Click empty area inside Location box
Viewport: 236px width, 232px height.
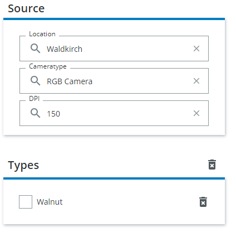pos(137,49)
